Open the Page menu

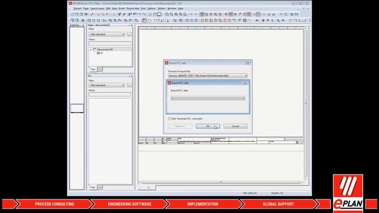[x=86, y=8]
